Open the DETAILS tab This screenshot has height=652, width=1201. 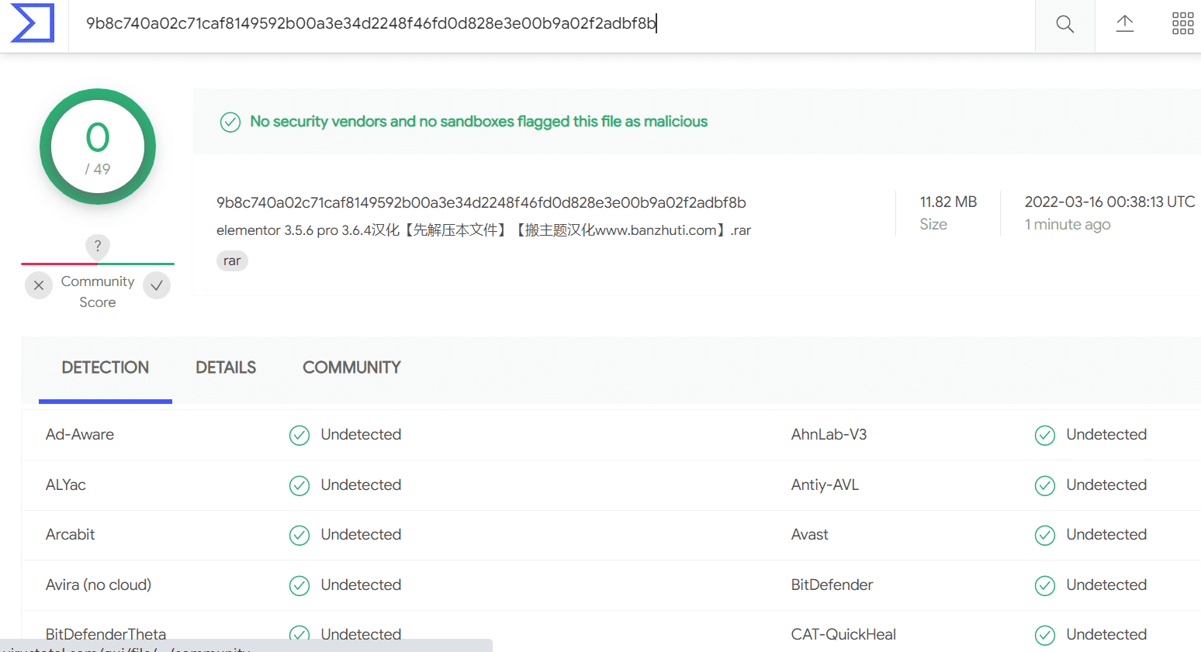tap(226, 367)
